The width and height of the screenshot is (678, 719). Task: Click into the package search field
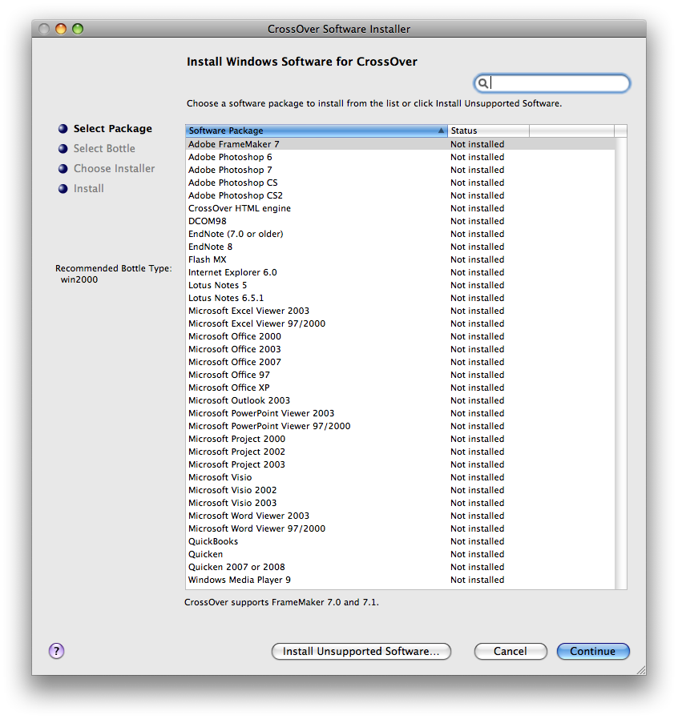click(x=559, y=83)
